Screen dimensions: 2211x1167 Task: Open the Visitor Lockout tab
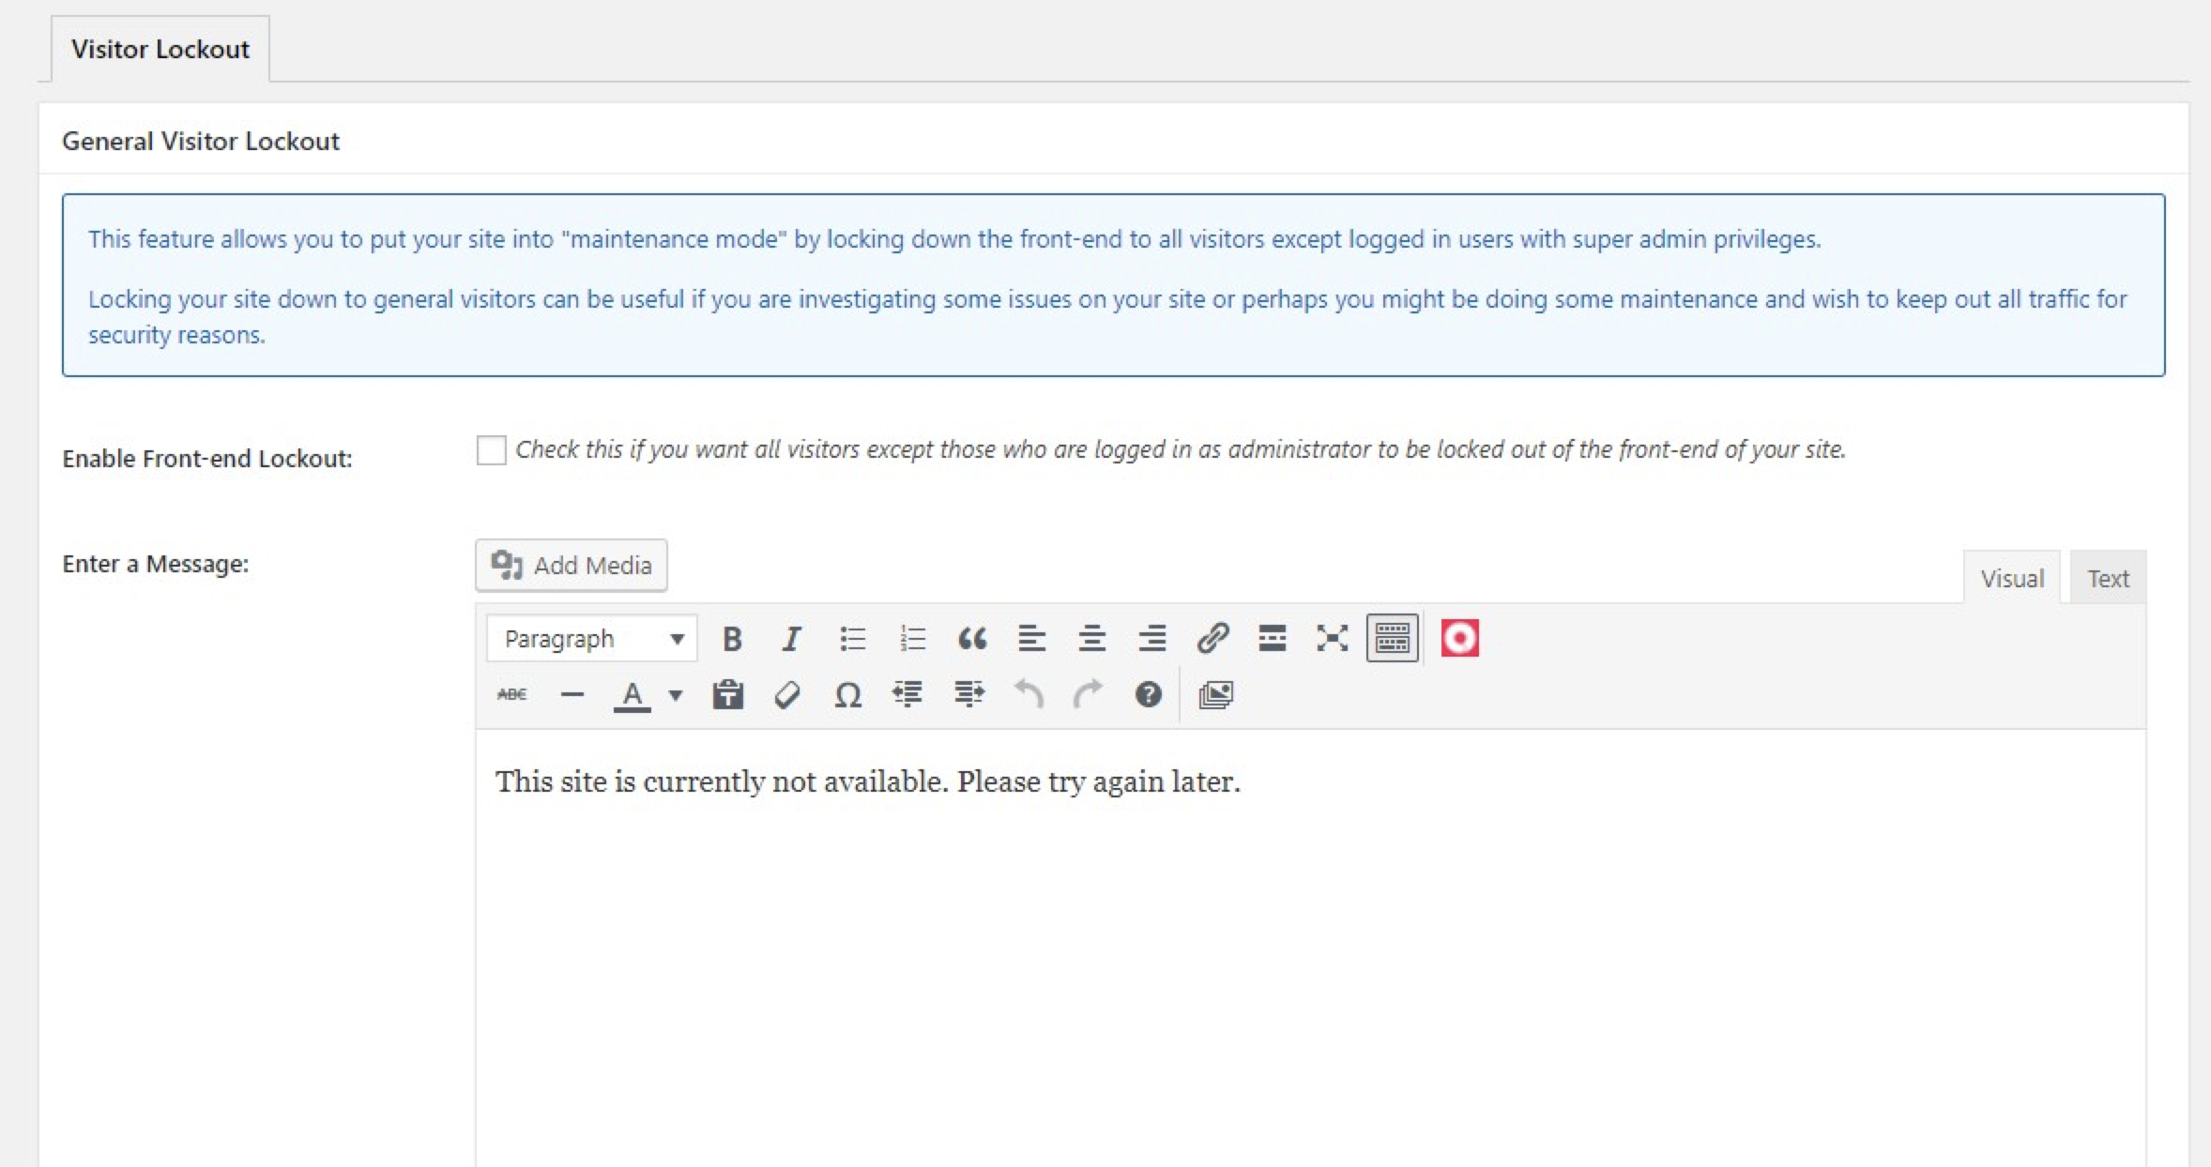[160, 49]
